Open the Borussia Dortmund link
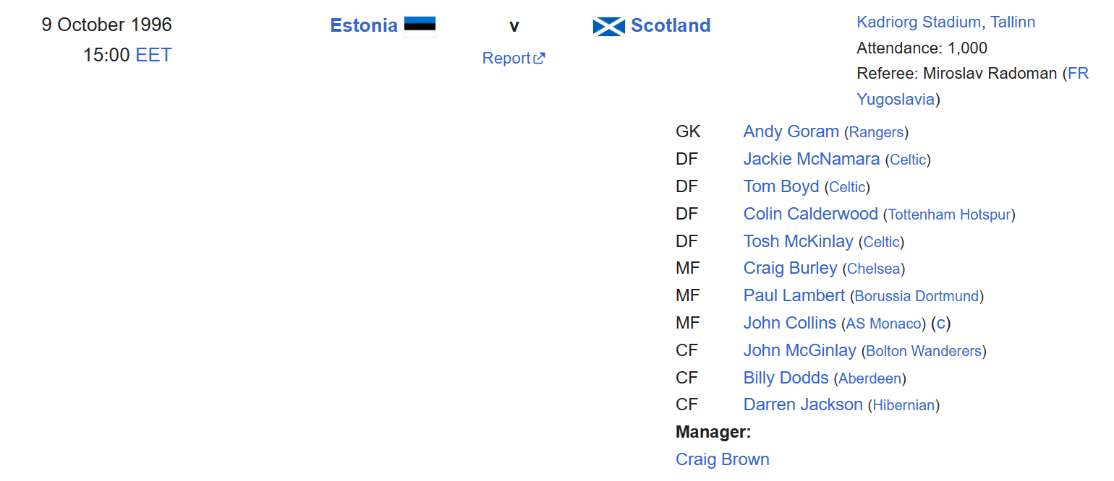 (917, 296)
